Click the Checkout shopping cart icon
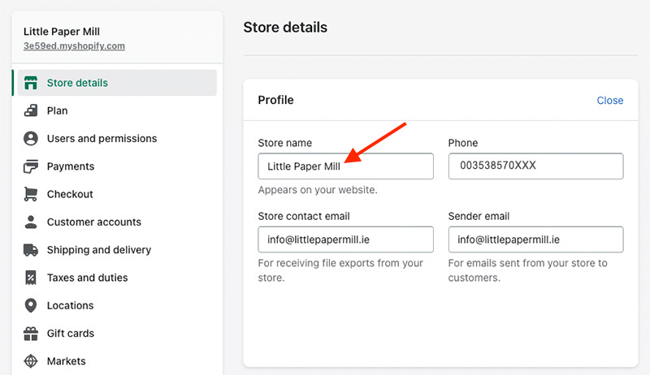650x375 pixels. click(x=31, y=194)
